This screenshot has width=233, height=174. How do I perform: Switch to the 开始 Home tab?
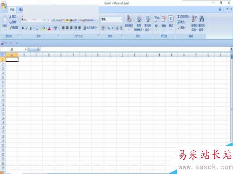[12, 9]
